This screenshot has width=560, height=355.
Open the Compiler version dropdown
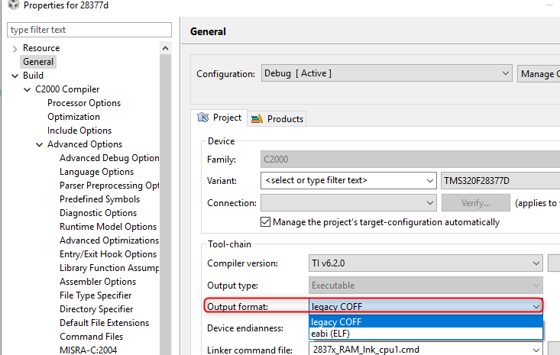[x=536, y=263]
